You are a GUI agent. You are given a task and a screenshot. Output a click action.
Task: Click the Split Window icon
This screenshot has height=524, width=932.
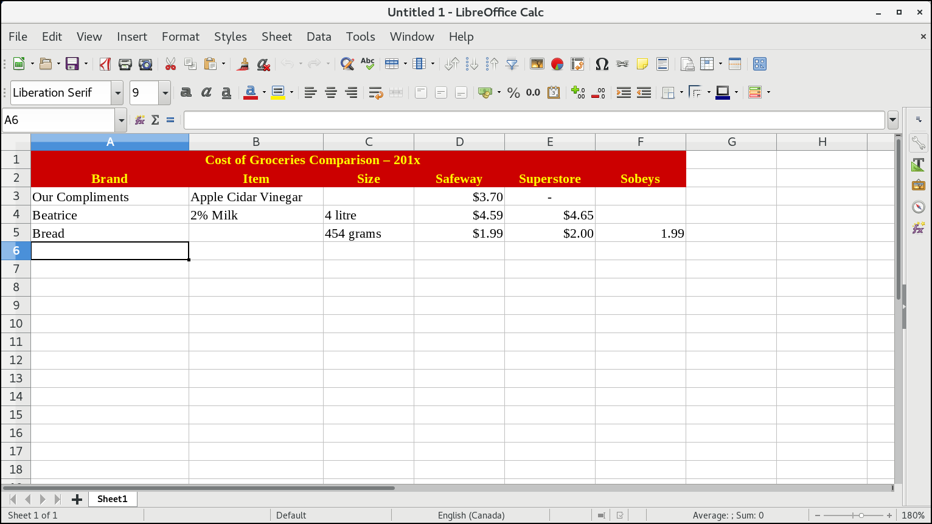point(735,64)
